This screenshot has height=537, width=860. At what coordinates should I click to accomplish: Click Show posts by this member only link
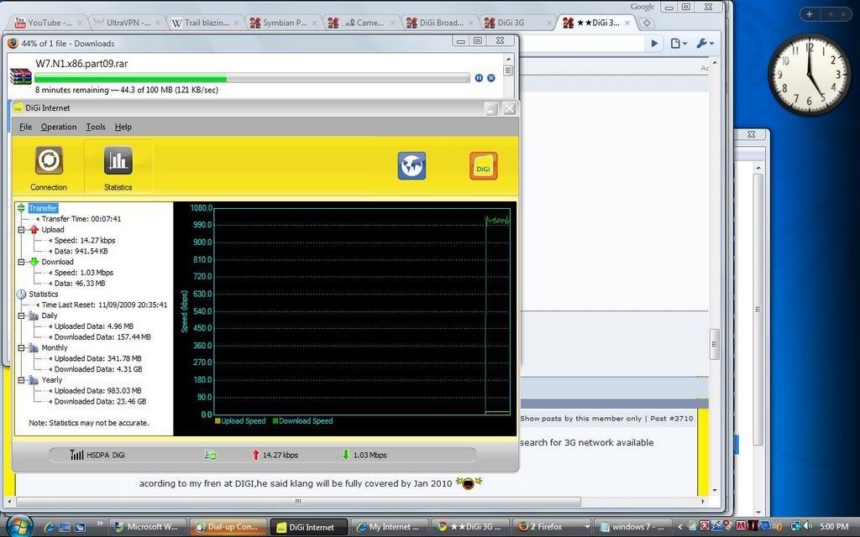(x=581, y=419)
